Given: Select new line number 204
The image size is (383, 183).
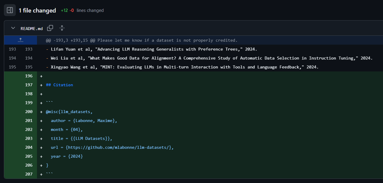Looking at the screenshot, I should 29,147.
